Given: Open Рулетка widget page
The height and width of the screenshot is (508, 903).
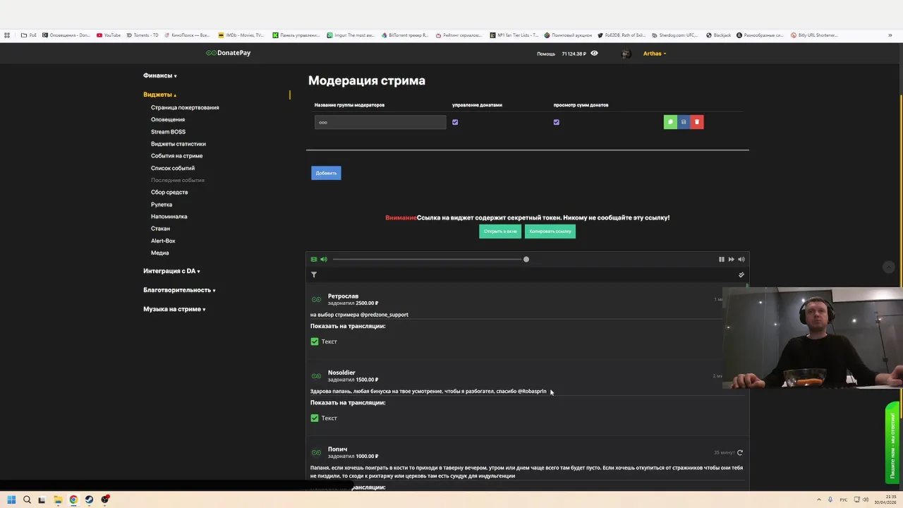Looking at the screenshot, I should (x=162, y=205).
